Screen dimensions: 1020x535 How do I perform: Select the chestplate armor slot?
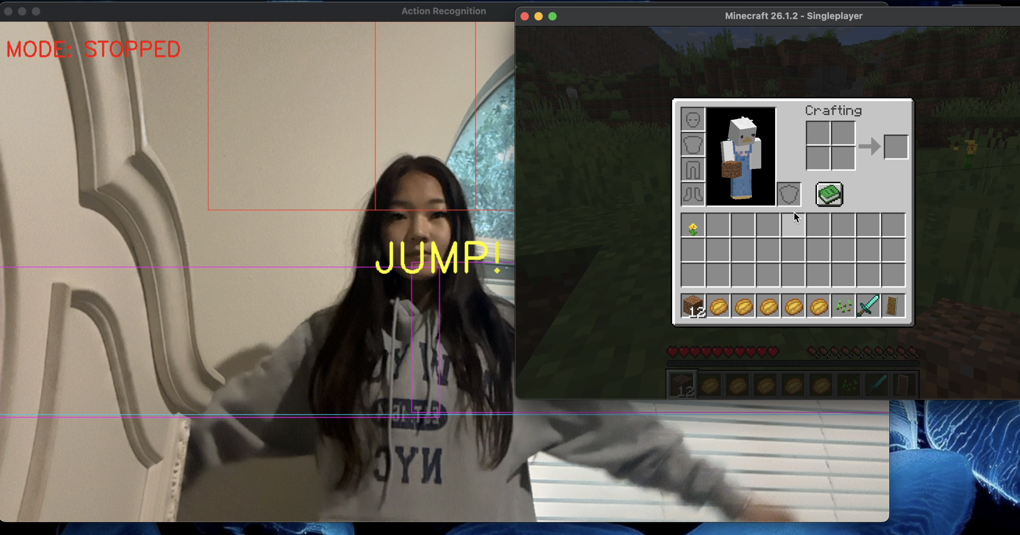click(693, 144)
